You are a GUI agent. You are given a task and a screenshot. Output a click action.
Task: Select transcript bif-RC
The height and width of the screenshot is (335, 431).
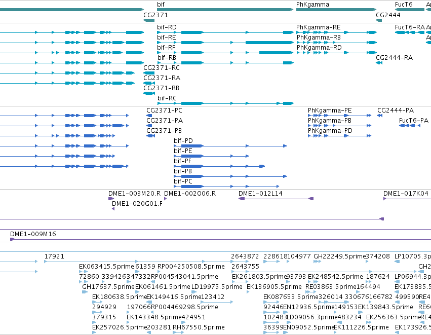coord(225,103)
